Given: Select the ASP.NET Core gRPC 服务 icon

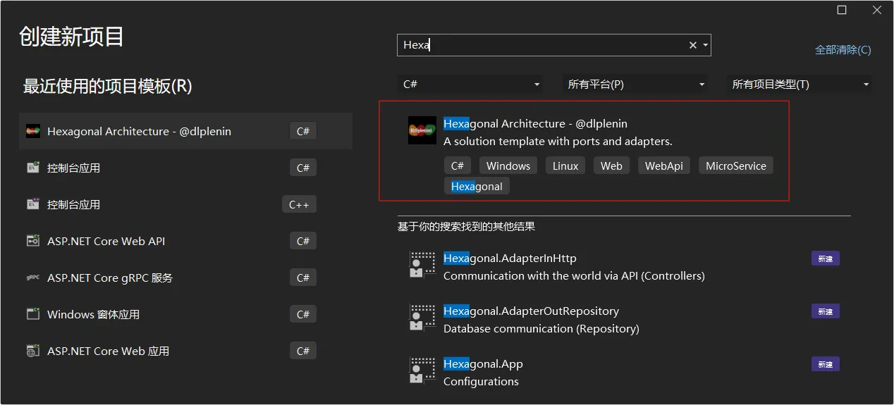Looking at the screenshot, I should (x=33, y=278).
